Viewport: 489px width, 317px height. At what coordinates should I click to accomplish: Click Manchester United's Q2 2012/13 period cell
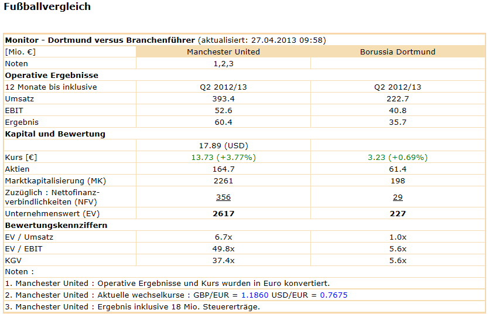223,87
